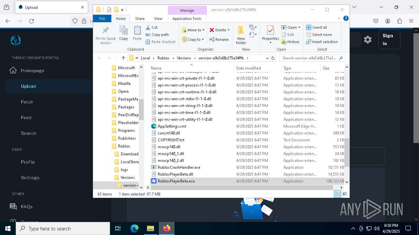Image resolution: width=419 pixels, height=235 pixels.
Task: Click Sign in button on webpage
Action: [389, 39]
